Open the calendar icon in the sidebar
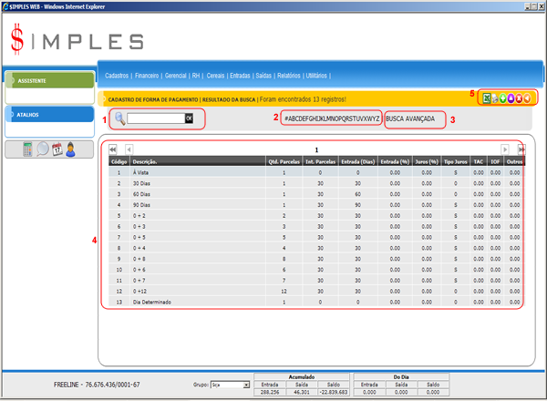The width and height of the screenshot is (547, 401). tap(57, 149)
